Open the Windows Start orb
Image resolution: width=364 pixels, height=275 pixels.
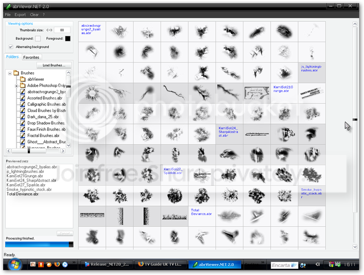[15, 264]
